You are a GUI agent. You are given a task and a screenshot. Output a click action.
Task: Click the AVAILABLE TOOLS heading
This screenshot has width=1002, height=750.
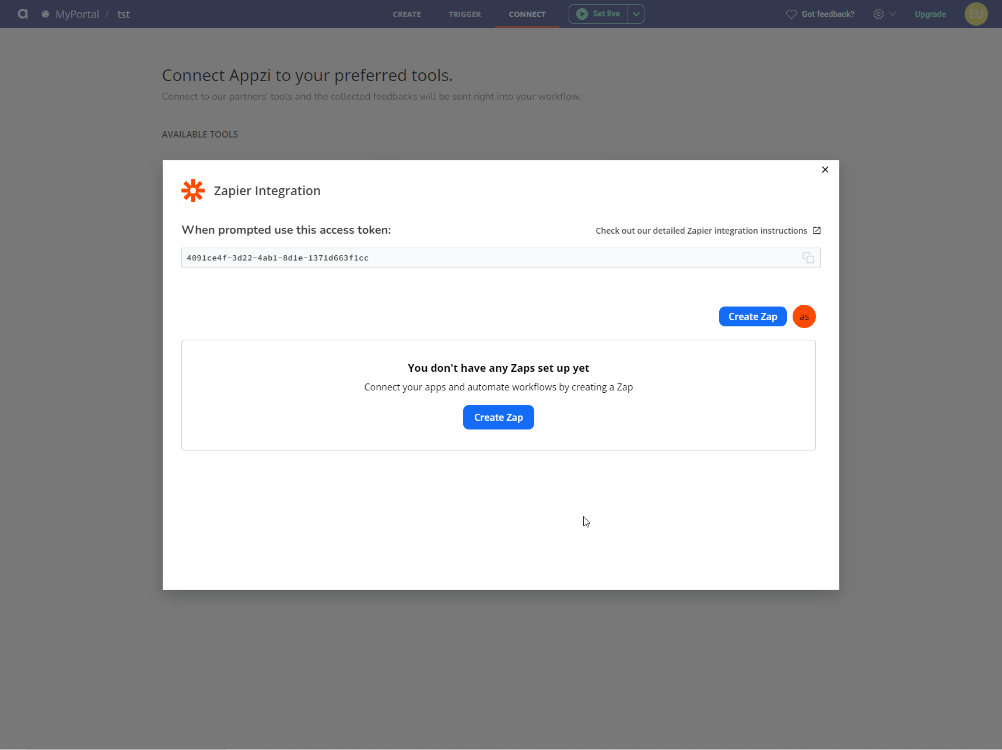click(200, 135)
